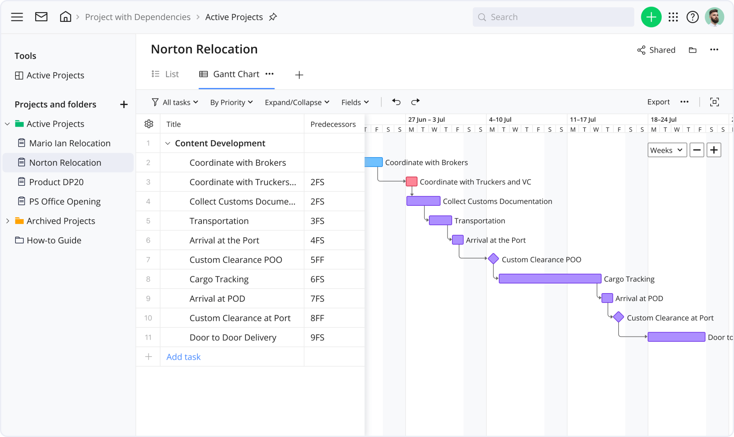Click the zoom-in plus icon on Gantt
The width and height of the screenshot is (734, 437).
[714, 150]
